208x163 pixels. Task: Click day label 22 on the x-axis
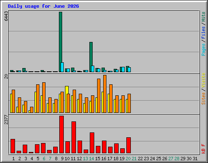point(140,159)
